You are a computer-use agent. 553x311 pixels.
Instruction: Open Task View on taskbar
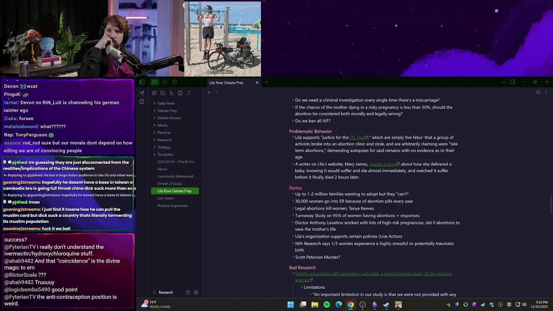pos(303,305)
